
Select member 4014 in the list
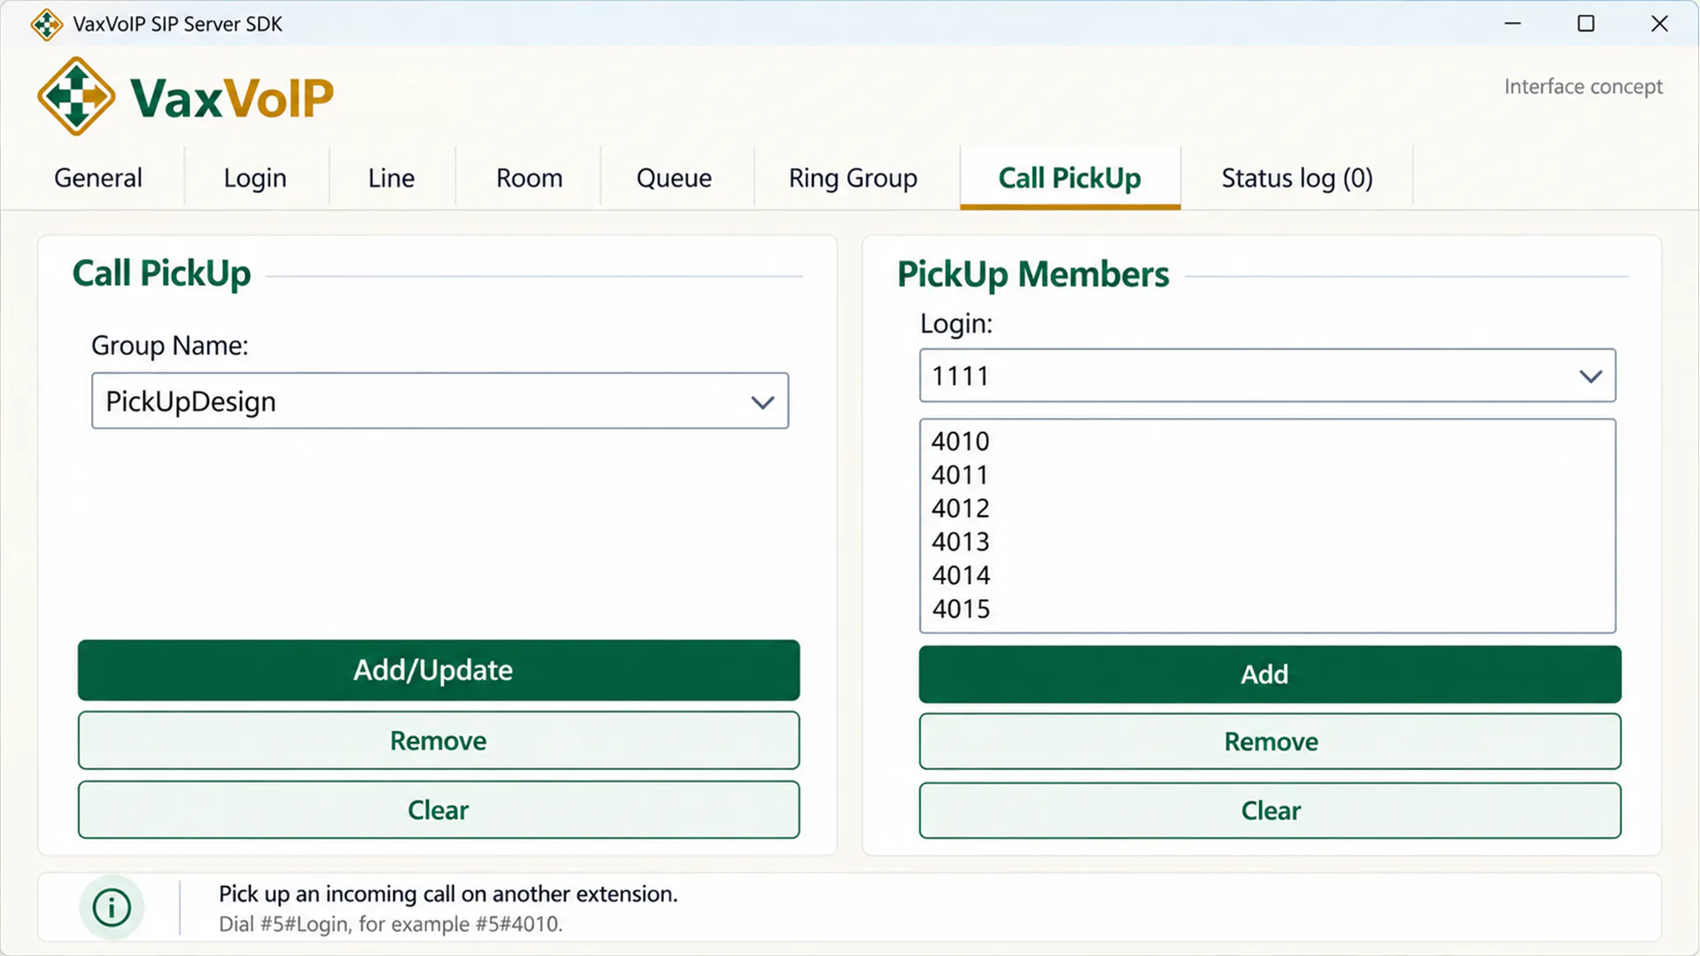(x=1267, y=575)
